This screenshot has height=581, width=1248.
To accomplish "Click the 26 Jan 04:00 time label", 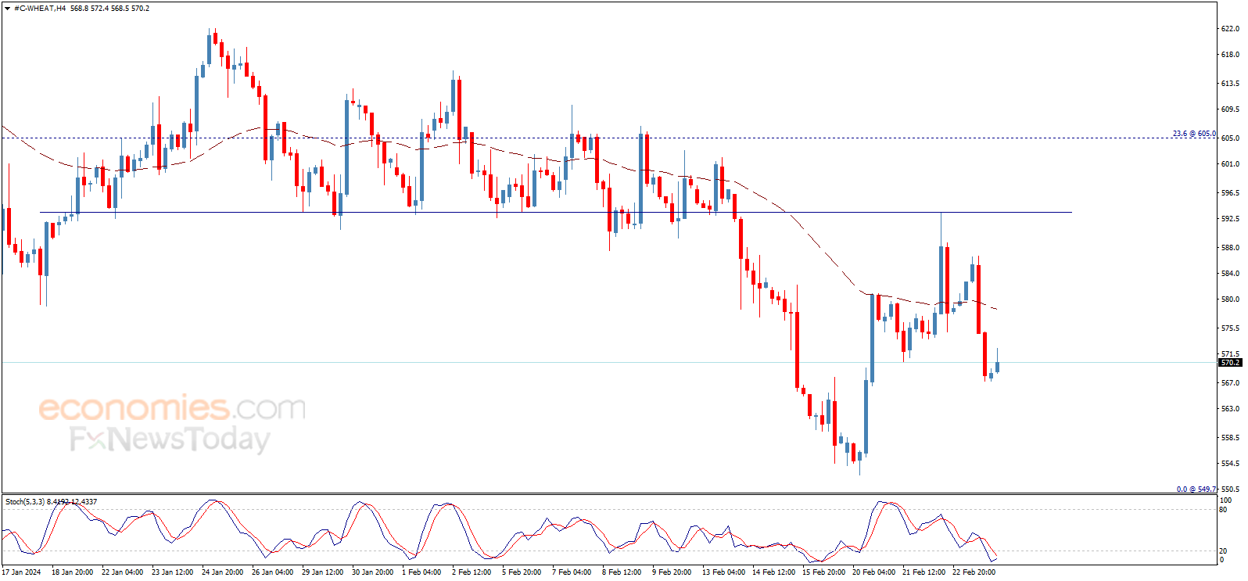I will pyautogui.click(x=272, y=572).
